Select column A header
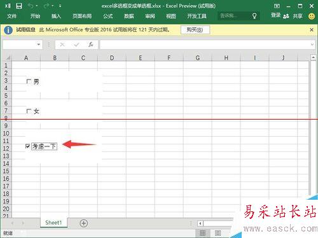This screenshot has height=238, width=318. tap(26, 58)
